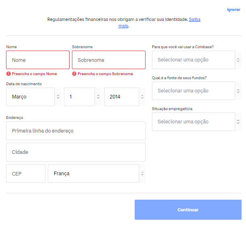Viewport: 246px width, 225px height.
Task: Open the Coinbase usage purpose dropdown
Action: 193,60
